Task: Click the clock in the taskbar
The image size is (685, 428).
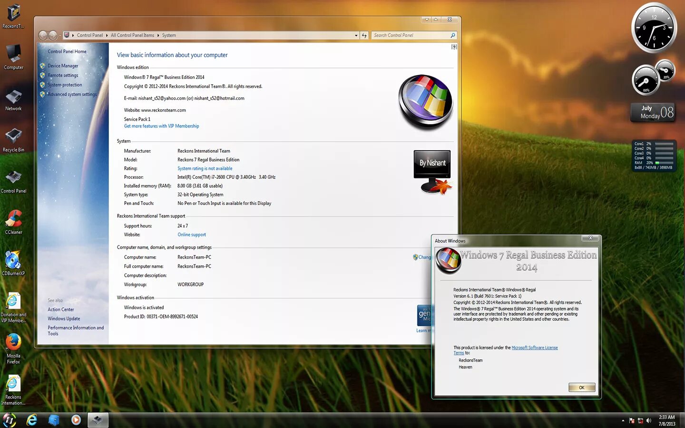Action: coord(667,420)
